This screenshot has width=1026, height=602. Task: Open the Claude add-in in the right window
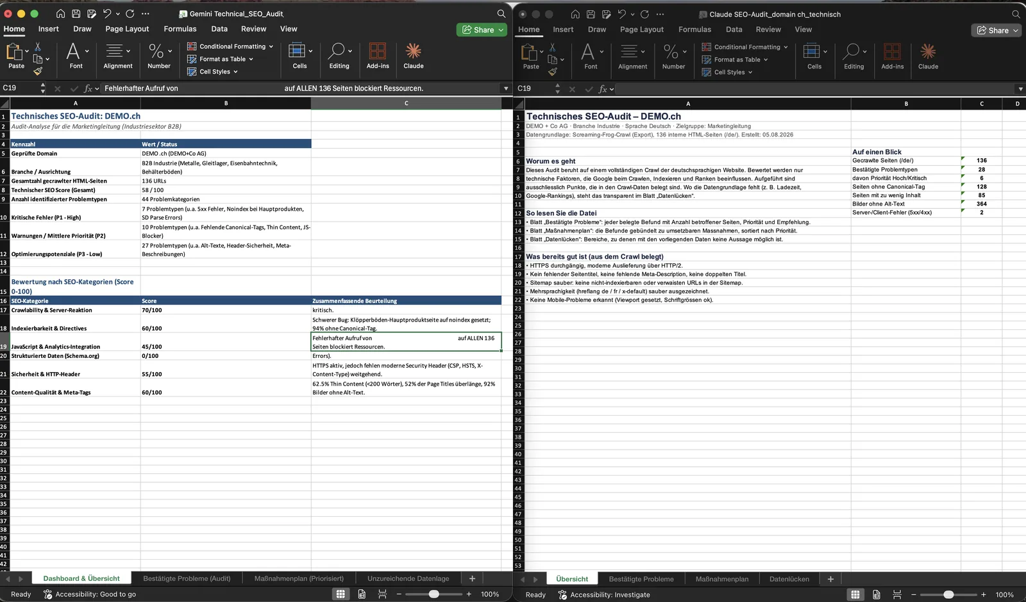928,56
